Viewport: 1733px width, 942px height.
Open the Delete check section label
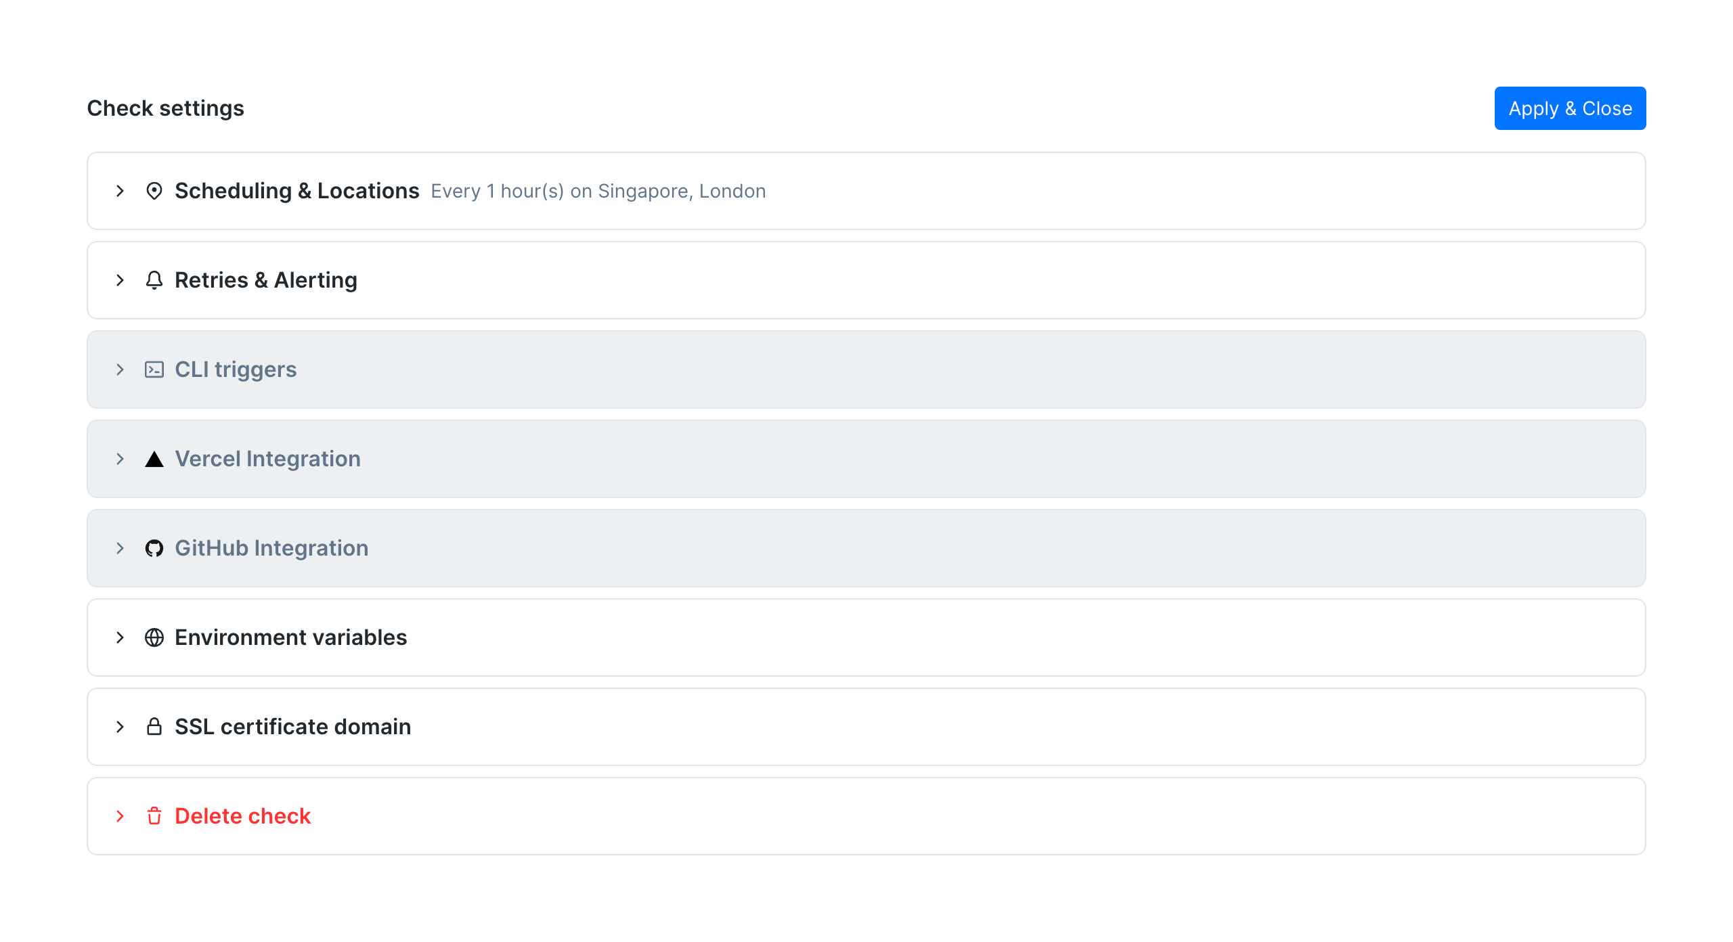click(x=242, y=816)
